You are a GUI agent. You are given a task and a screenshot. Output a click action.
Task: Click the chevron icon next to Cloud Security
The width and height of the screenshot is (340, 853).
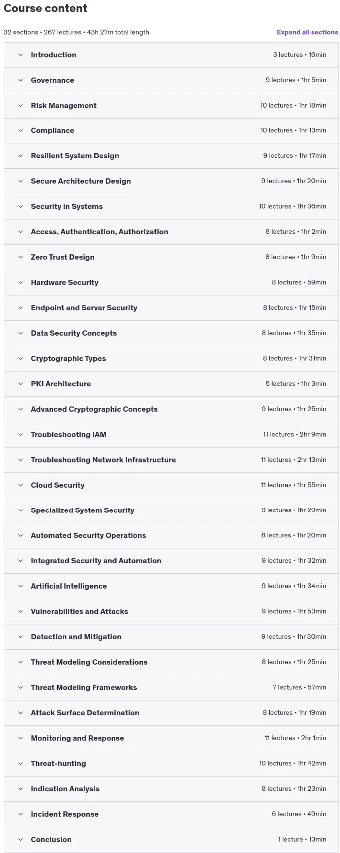click(x=21, y=485)
